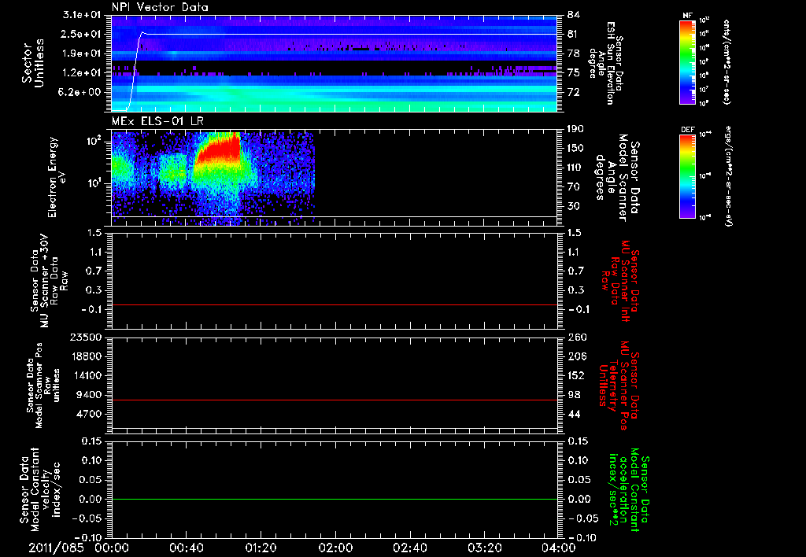Click the 02:40 time axis label
This screenshot has height=557, width=806.
click(x=409, y=548)
